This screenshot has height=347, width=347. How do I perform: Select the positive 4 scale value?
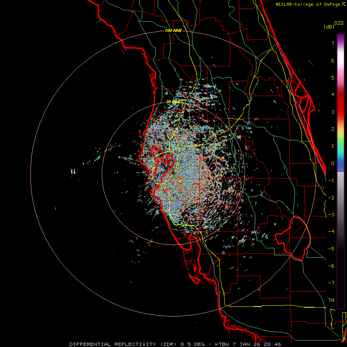coord(333,95)
